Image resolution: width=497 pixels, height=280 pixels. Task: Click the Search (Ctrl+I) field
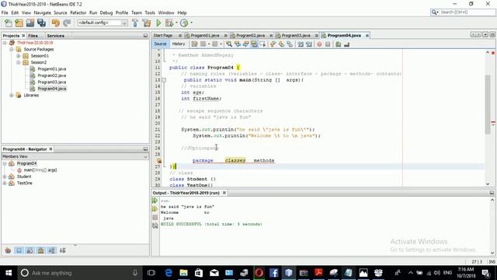click(463, 12)
